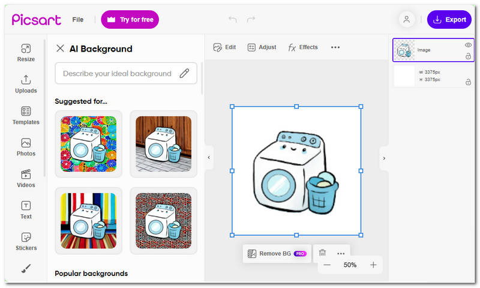
Task: Open the Resize tool in sidebar
Action: [26, 52]
